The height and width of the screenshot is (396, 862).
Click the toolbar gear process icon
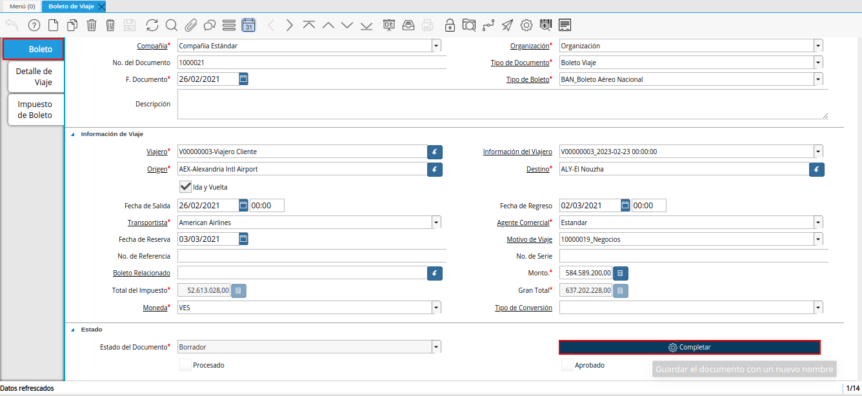(526, 25)
